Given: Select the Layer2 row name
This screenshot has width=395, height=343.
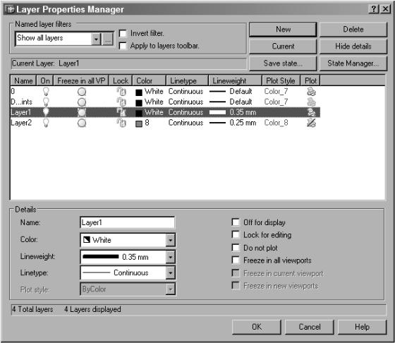Looking at the screenshot, I should [21, 123].
